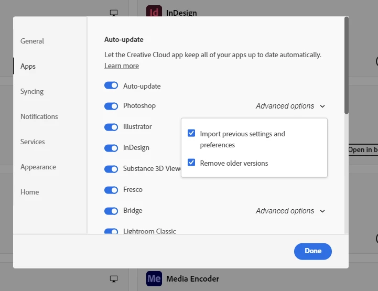Open the Appearance preferences tab
378x291 pixels.
tap(38, 167)
